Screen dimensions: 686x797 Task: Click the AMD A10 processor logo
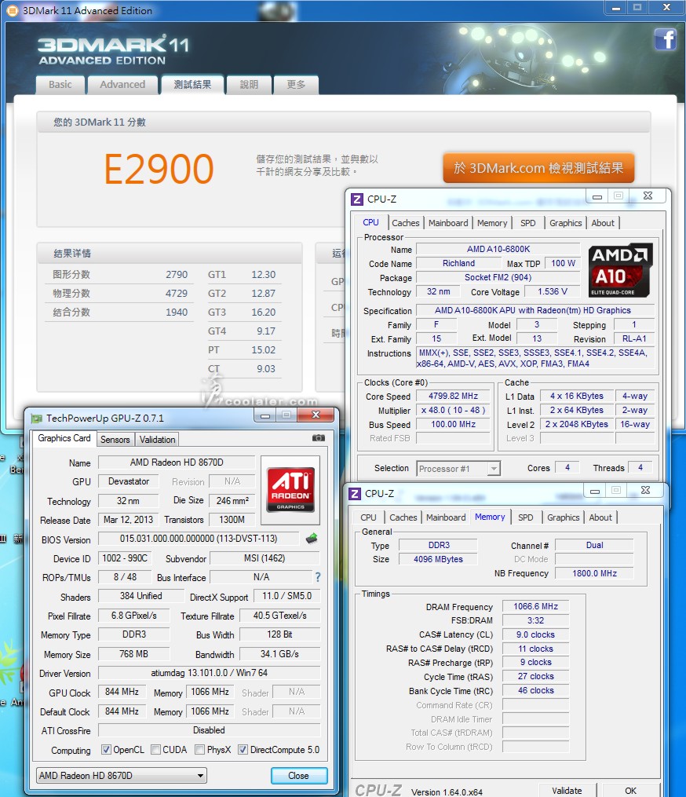620,270
